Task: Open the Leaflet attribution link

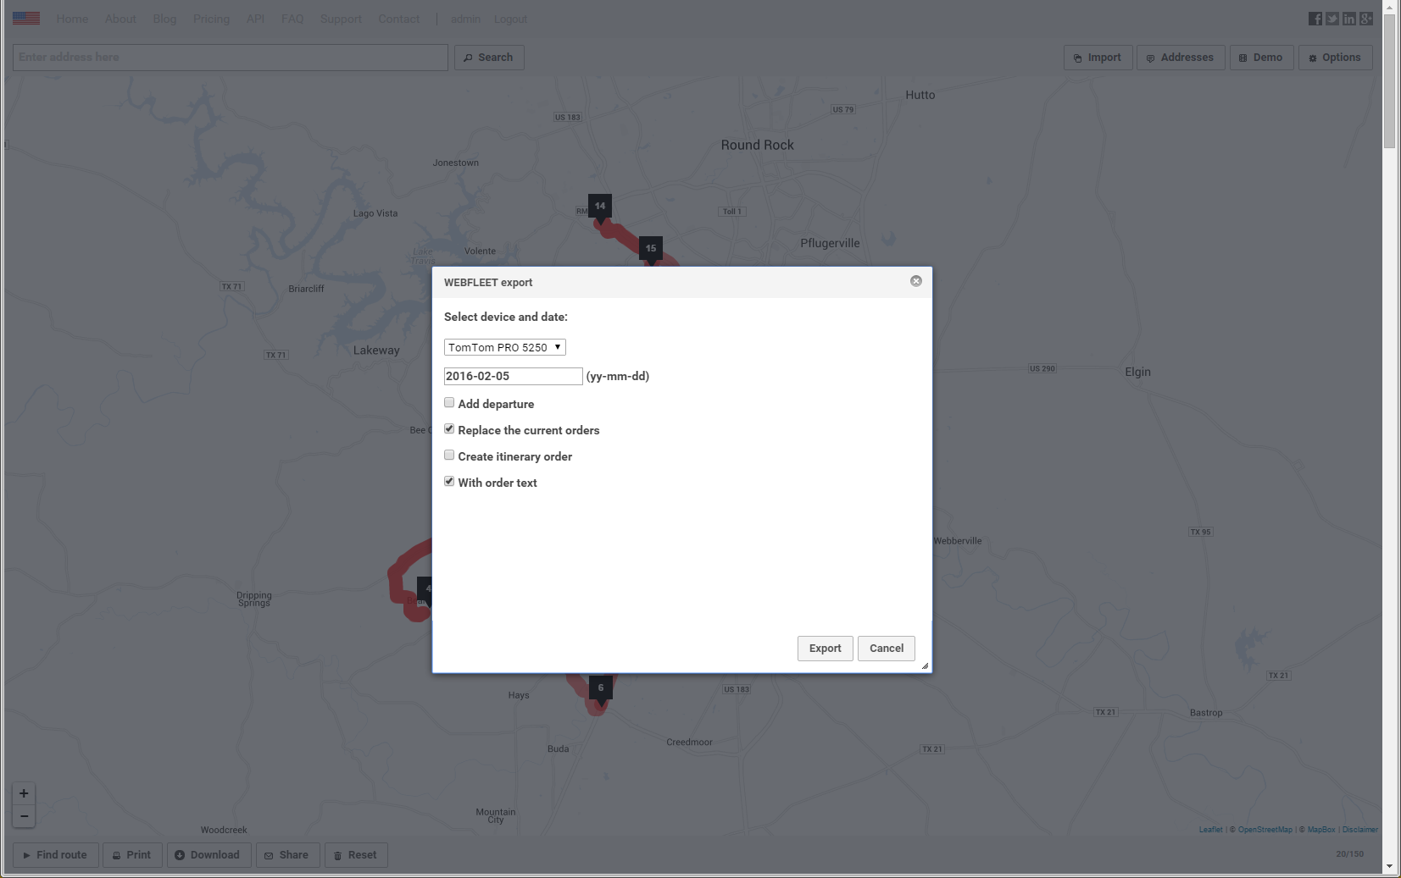Action: (1210, 830)
